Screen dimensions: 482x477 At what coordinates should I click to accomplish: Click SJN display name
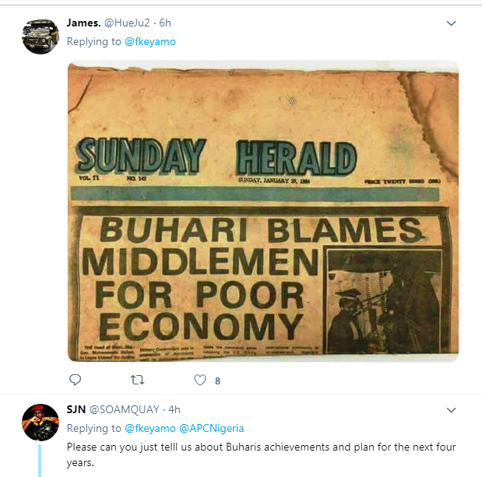(x=76, y=410)
